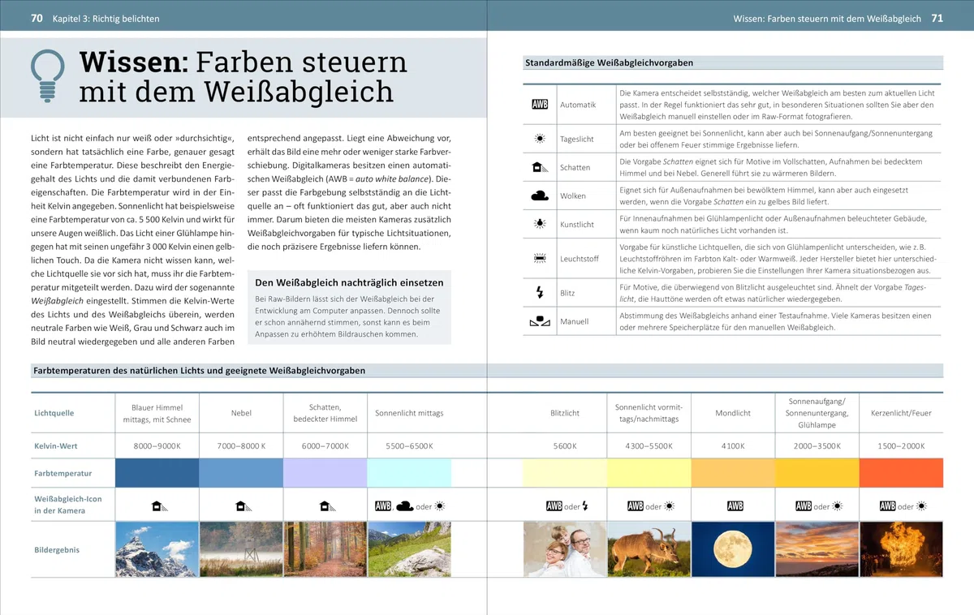The height and width of the screenshot is (615, 974).
Task: Click the lightning icon beside the Blitz label
Action: (x=540, y=292)
